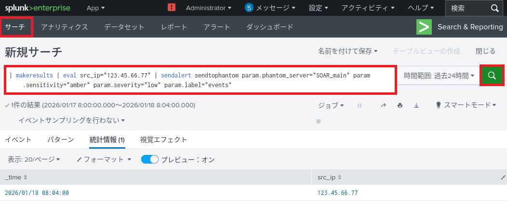
Task: Open the Search & Reporting app icon
Action: pyautogui.click(x=424, y=27)
